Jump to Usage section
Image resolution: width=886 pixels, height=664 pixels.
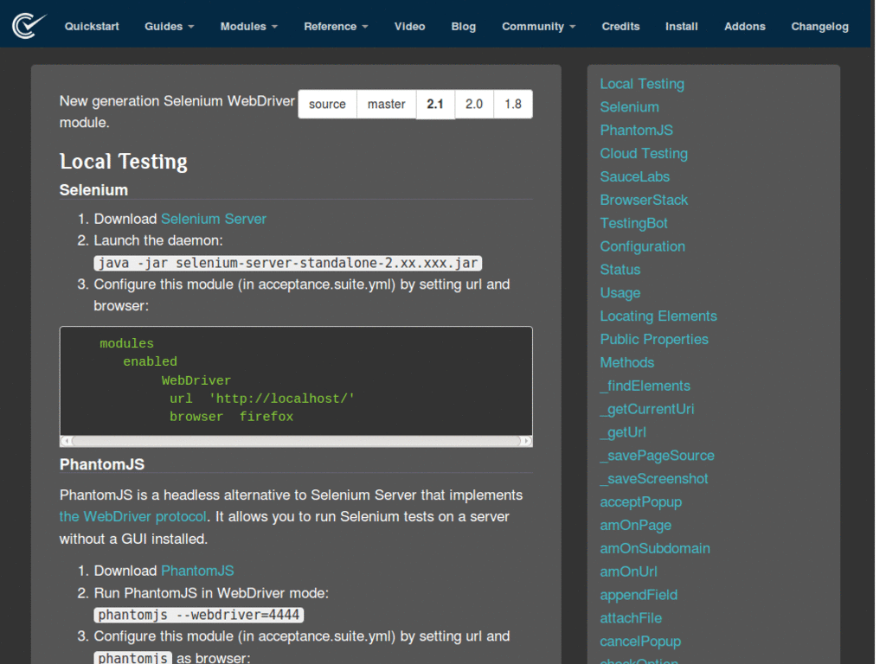(620, 293)
